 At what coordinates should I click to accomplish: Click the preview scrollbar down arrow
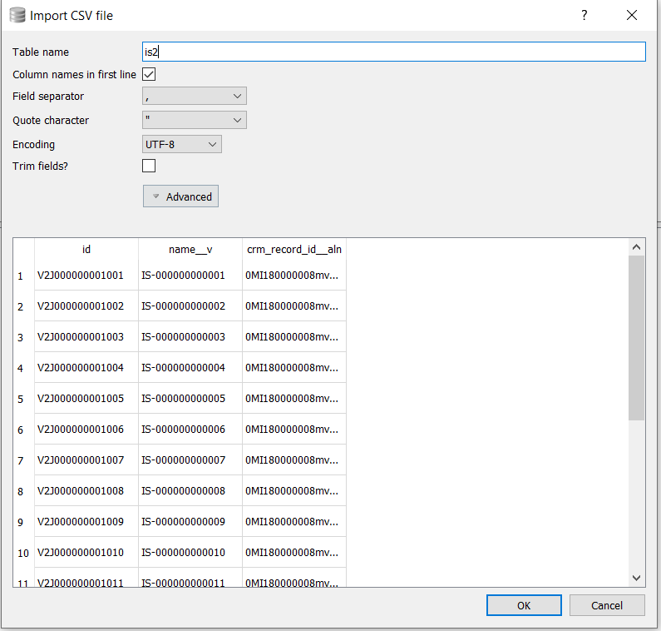coord(636,578)
